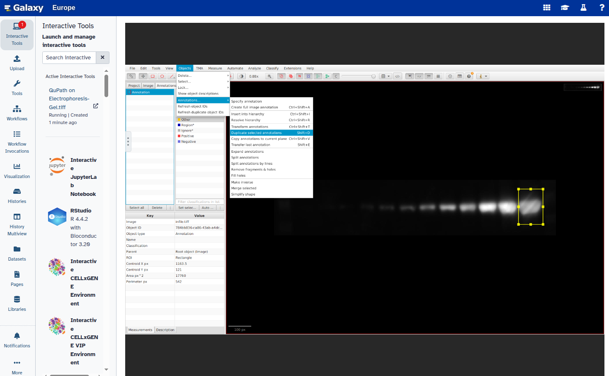Focus the Search interactive tools field
The width and height of the screenshot is (609, 376).
coord(69,58)
